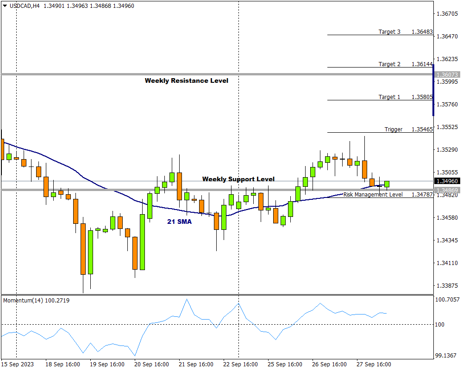The image size is (463, 370).
Task: Click the 1.36705 price on the scale
Action: coord(447,14)
